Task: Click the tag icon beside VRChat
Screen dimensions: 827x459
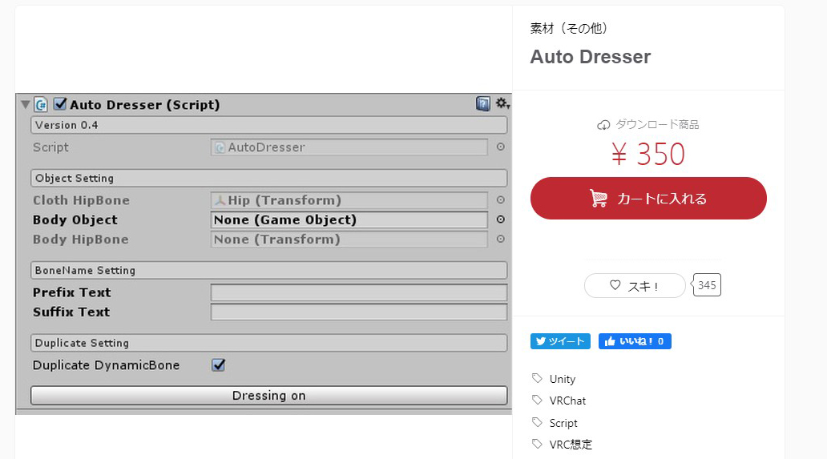Action: [x=537, y=400]
